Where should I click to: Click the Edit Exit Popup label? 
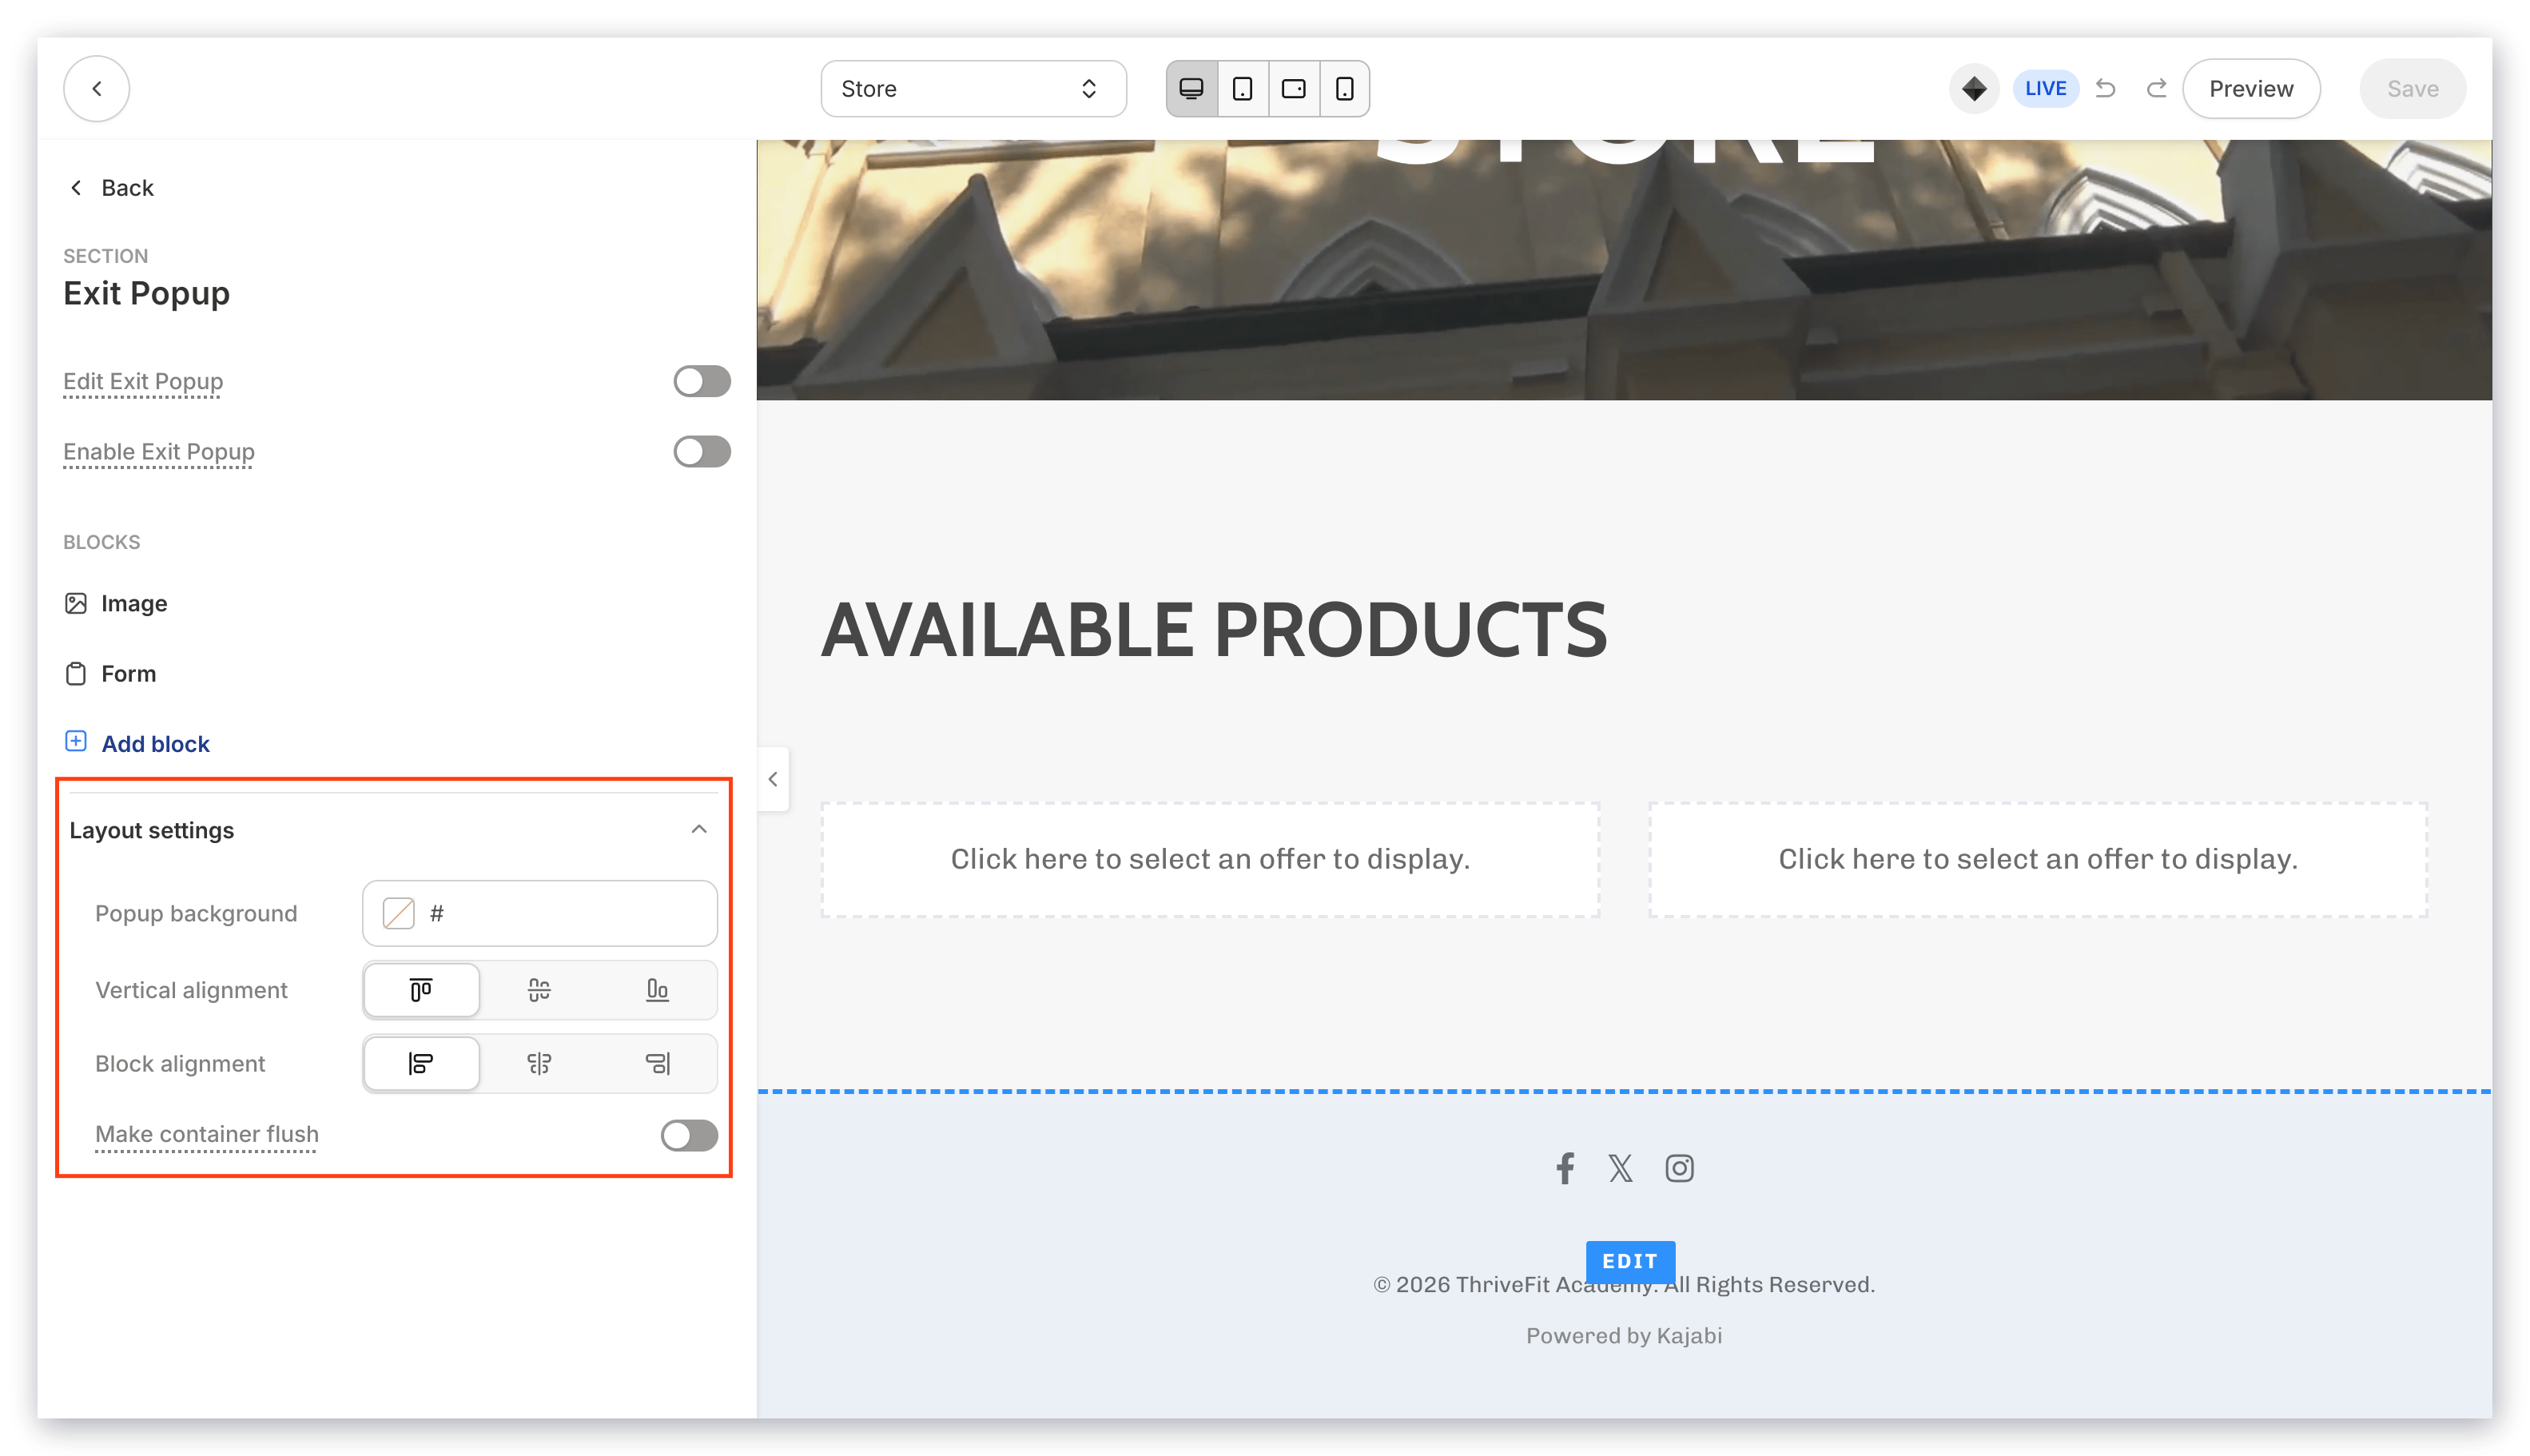(143, 381)
